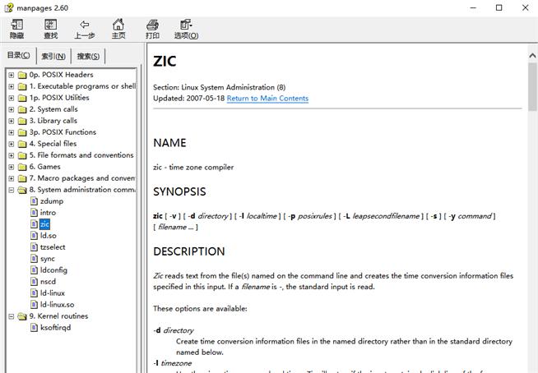This screenshot has width=538, height=373.
Task: Click the 'zic - time zone compiler' text
Action: [193, 168]
